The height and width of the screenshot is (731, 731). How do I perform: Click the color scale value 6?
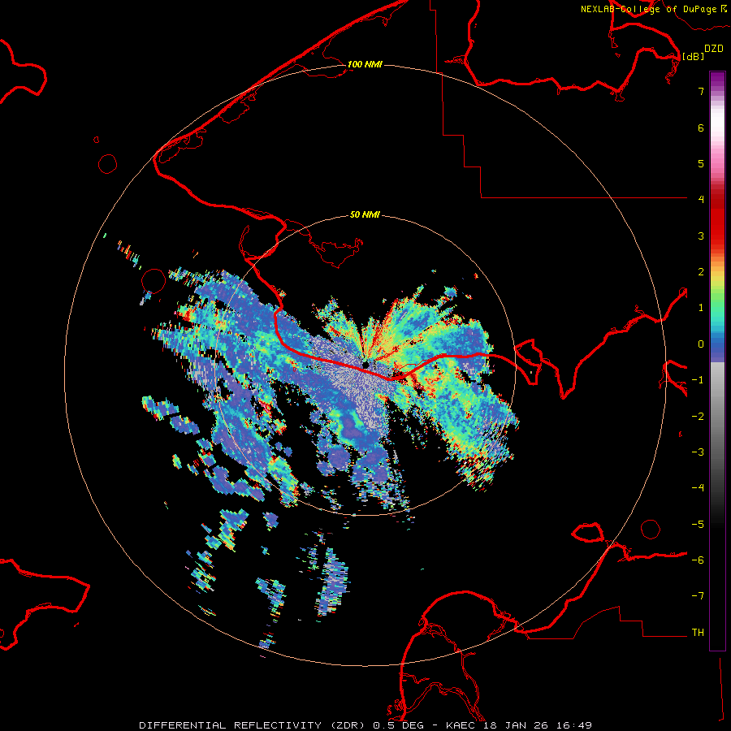click(x=701, y=128)
